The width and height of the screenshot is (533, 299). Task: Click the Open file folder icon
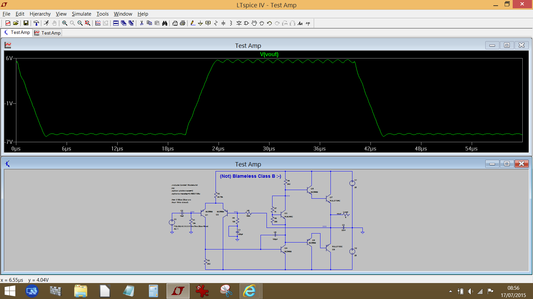pos(15,23)
